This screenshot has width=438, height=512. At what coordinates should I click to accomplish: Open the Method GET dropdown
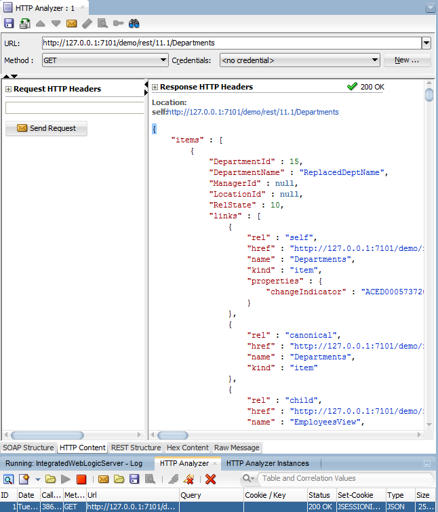pos(105,60)
